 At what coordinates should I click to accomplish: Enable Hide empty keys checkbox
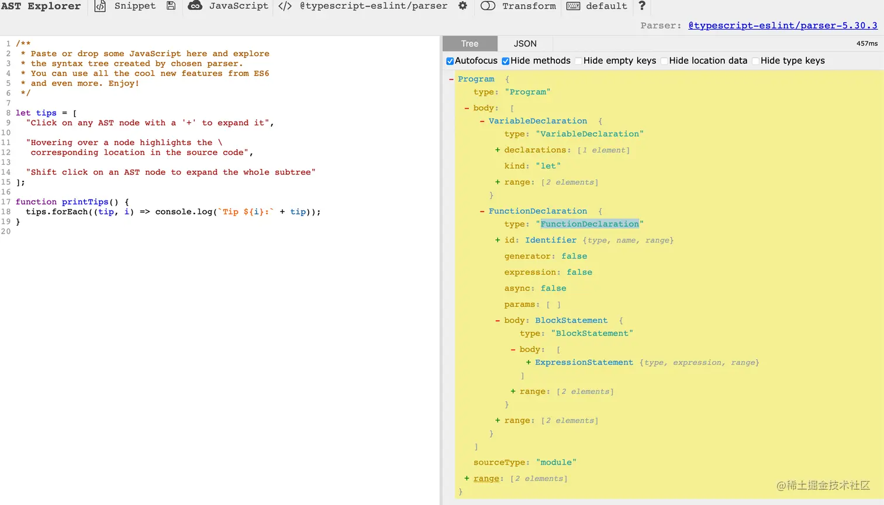pos(578,61)
